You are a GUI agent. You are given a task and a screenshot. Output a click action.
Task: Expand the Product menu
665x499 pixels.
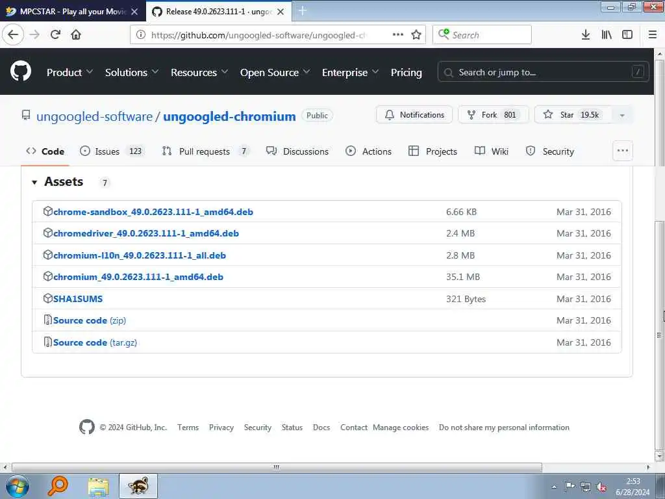coord(69,73)
